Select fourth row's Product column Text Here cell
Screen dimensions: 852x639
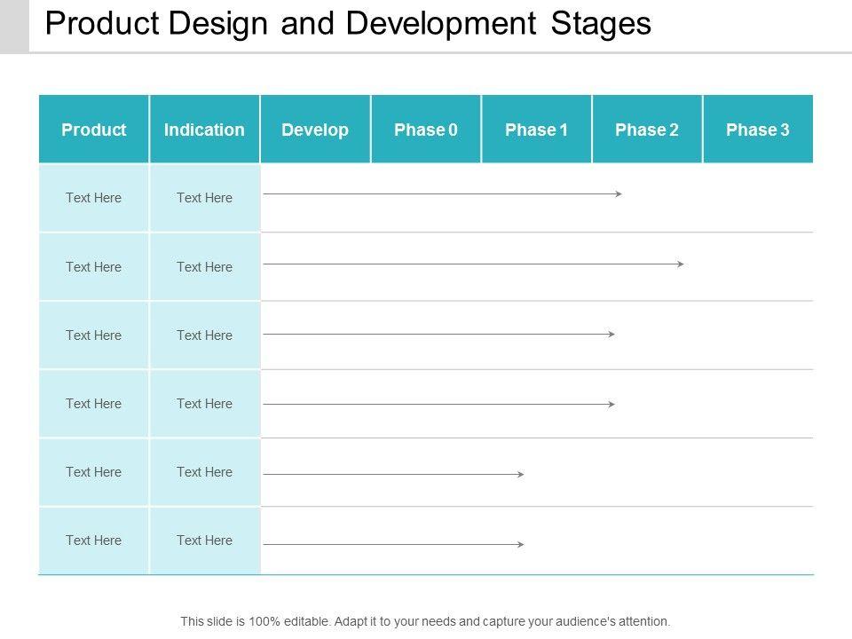click(x=94, y=404)
